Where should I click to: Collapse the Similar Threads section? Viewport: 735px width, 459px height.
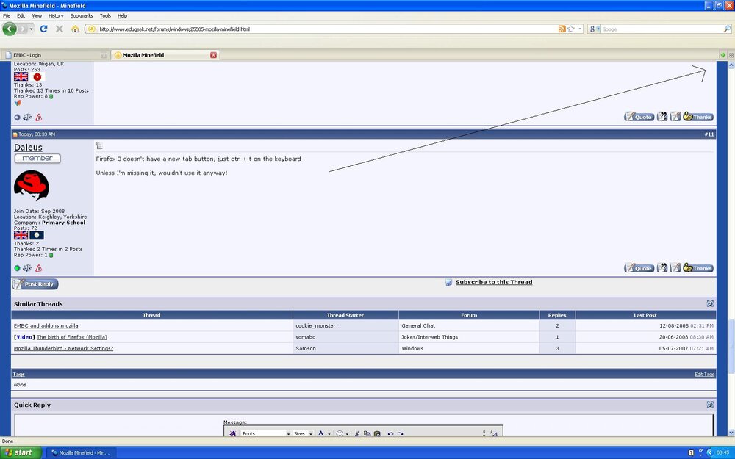[x=710, y=304]
